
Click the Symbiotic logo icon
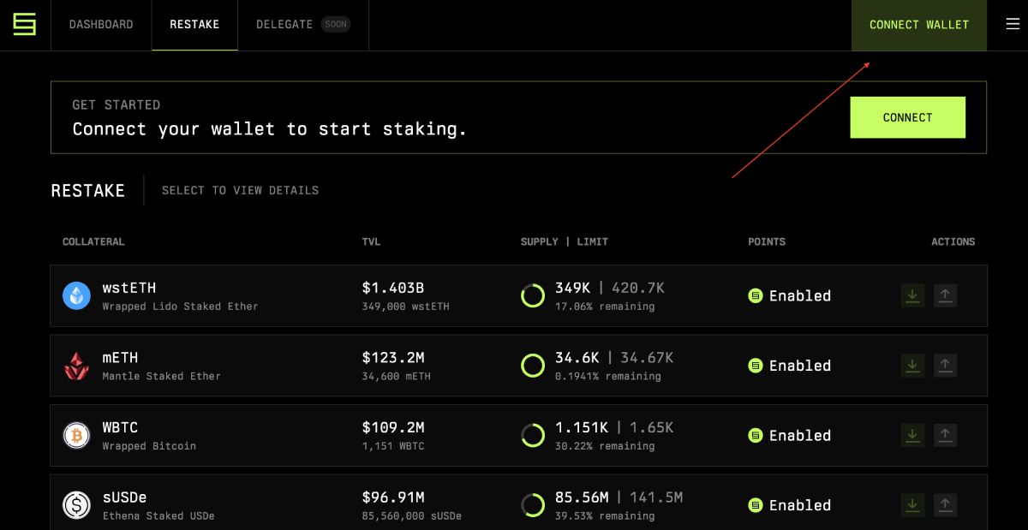25,25
